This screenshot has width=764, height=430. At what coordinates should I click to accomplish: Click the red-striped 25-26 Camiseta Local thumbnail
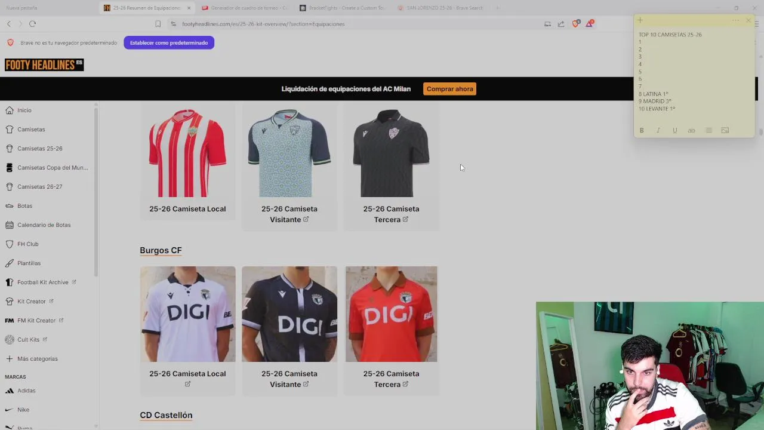[187, 152]
